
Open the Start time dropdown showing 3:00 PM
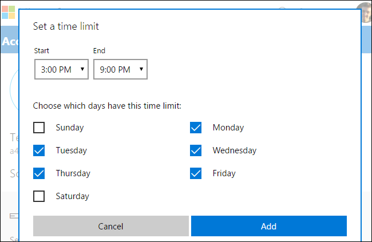click(61, 70)
